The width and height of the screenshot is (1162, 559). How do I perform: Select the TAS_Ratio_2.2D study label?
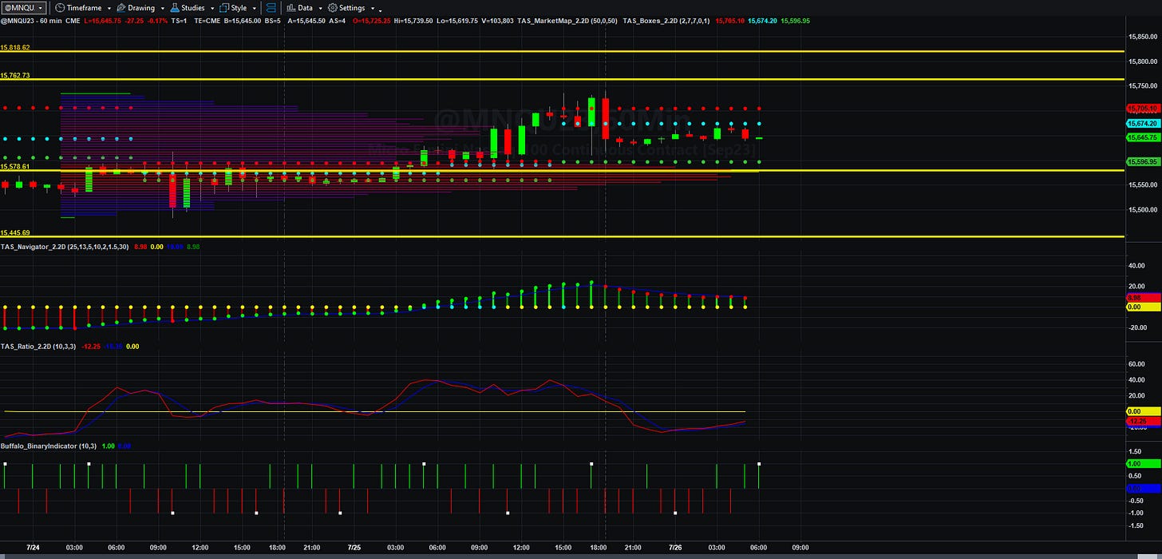click(26, 346)
